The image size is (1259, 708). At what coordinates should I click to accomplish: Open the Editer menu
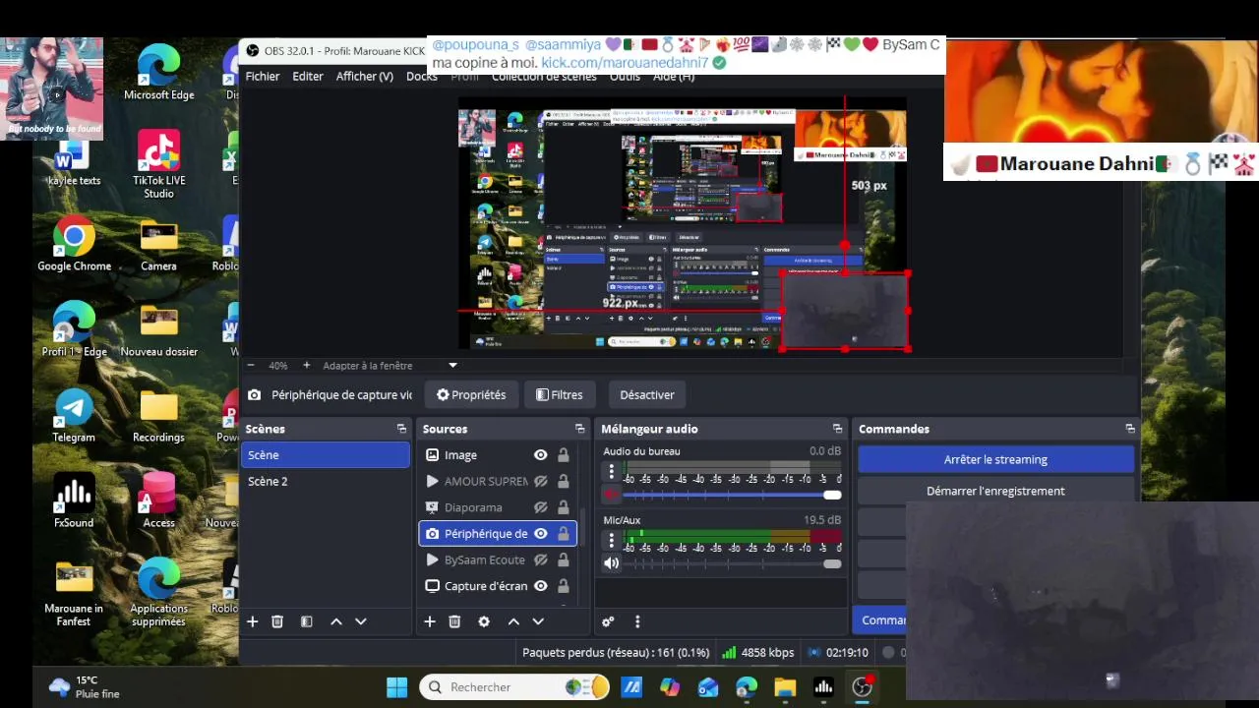308,76
